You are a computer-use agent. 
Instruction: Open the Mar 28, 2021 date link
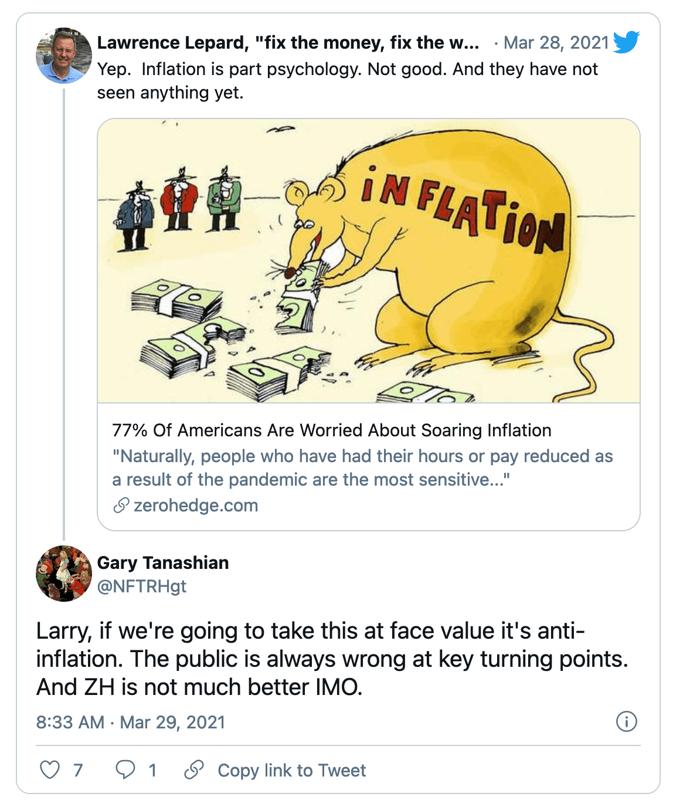(556, 42)
